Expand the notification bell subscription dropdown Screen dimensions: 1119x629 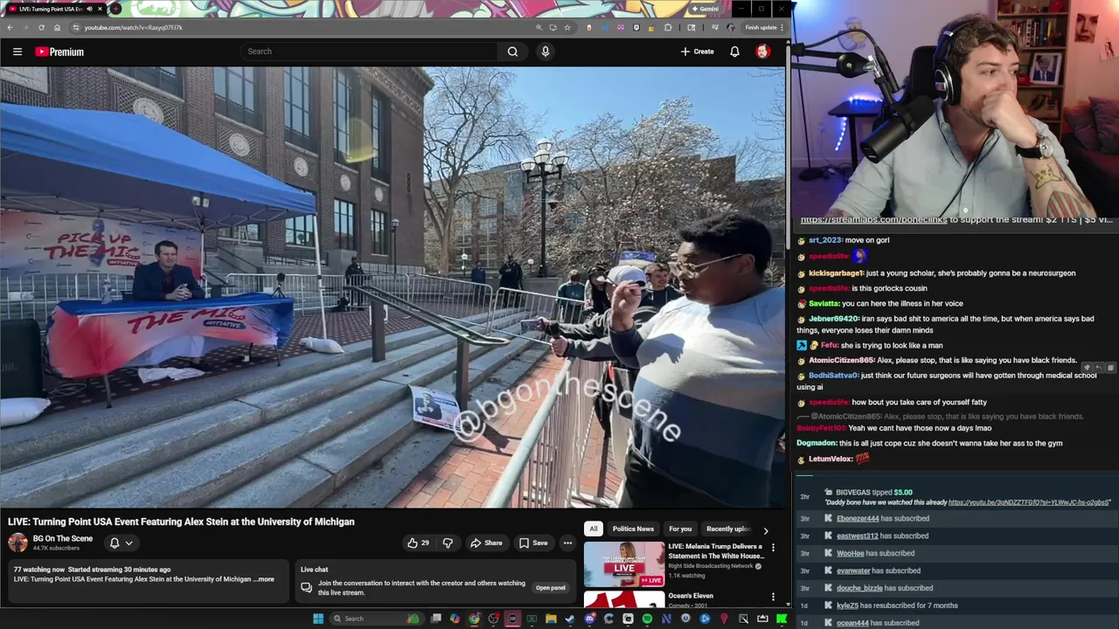point(129,543)
